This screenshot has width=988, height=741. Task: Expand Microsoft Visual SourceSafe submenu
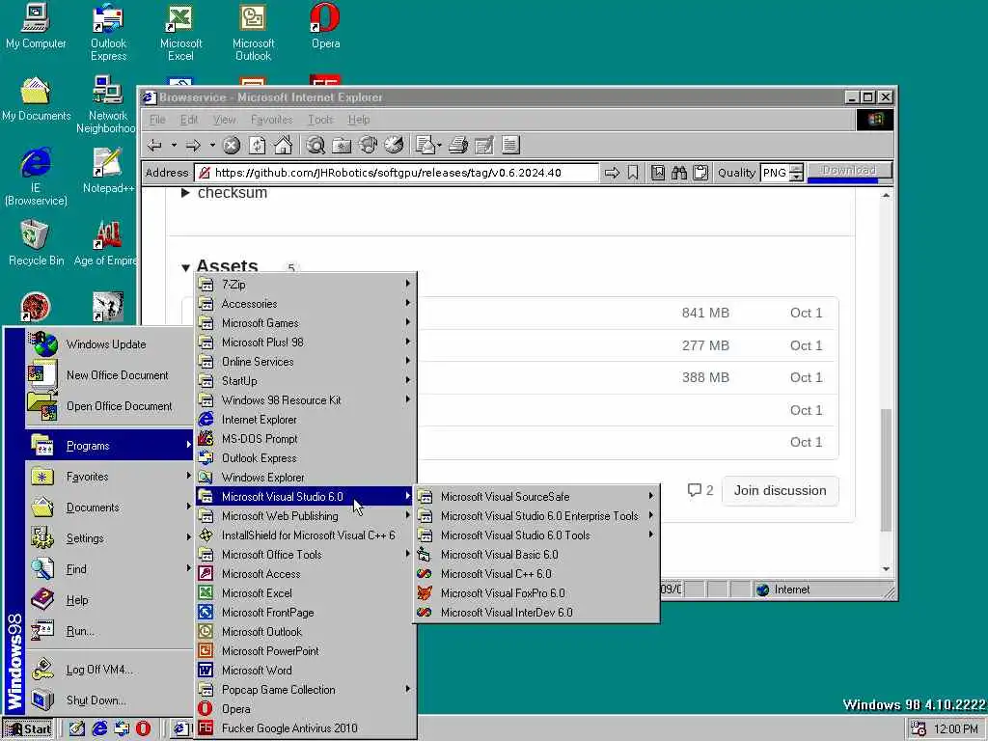point(537,497)
